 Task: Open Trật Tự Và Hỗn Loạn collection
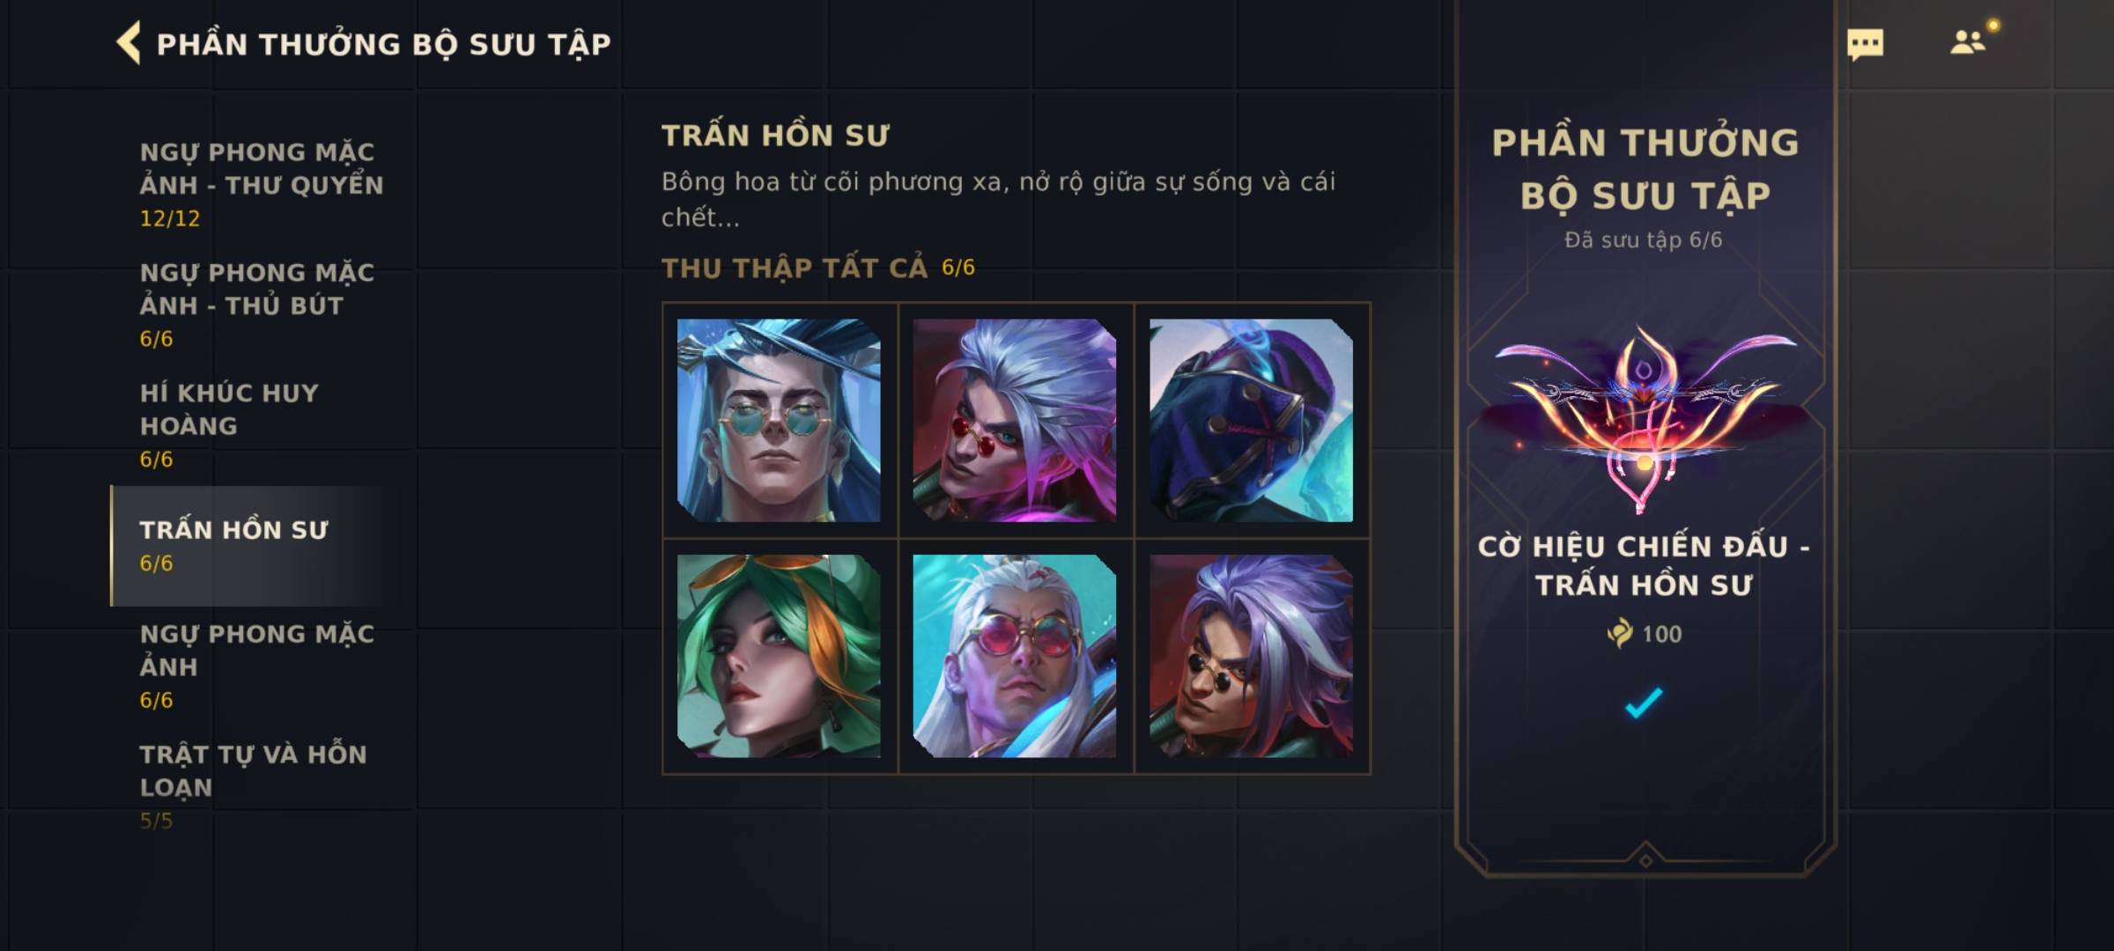pos(254,787)
